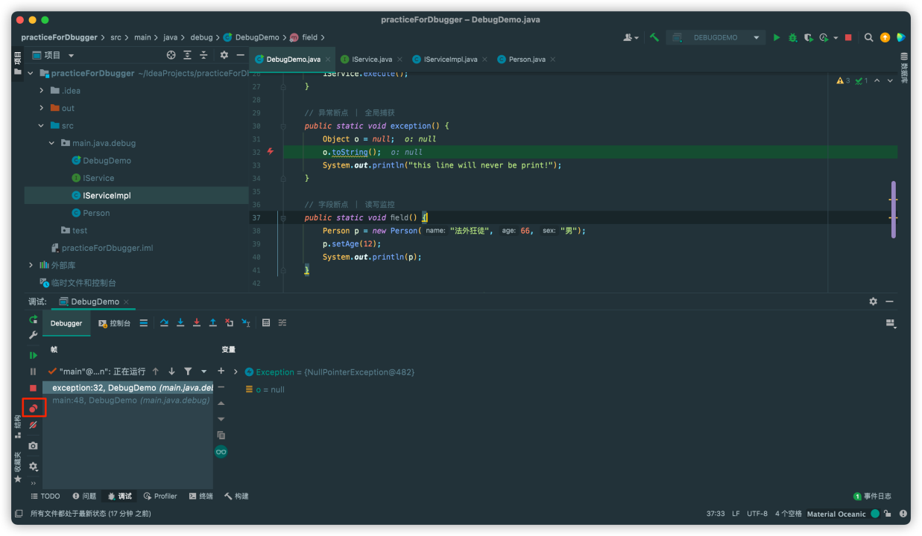Open the DEBUGDEMO run configuration dropdown
The height and width of the screenshot is (536, 922).
click(716, 37)
